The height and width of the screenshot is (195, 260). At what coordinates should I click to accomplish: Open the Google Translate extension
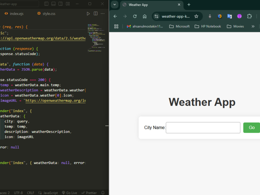(x=230, y=16)
